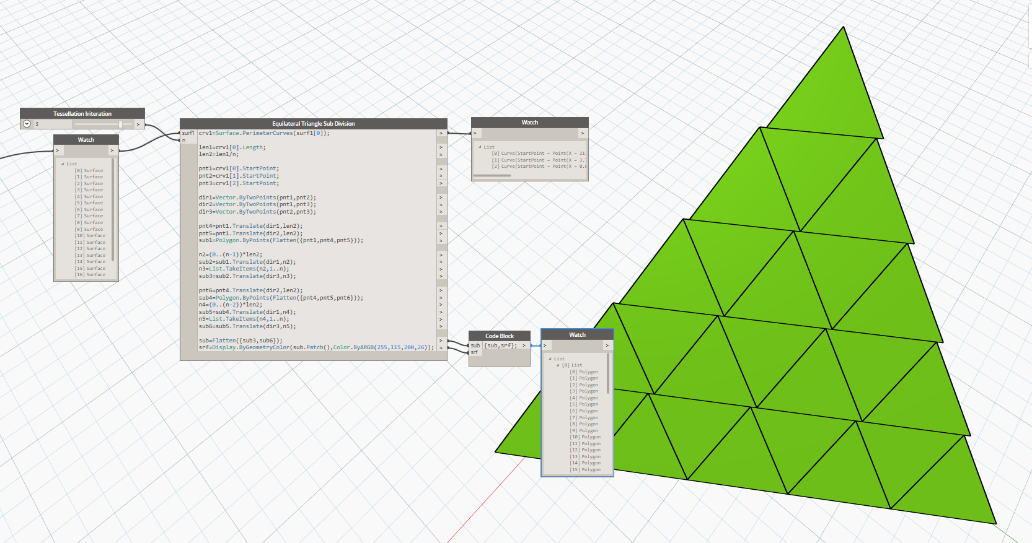Click the Polygon Watch vertical scrollbar

click(608, 373)
